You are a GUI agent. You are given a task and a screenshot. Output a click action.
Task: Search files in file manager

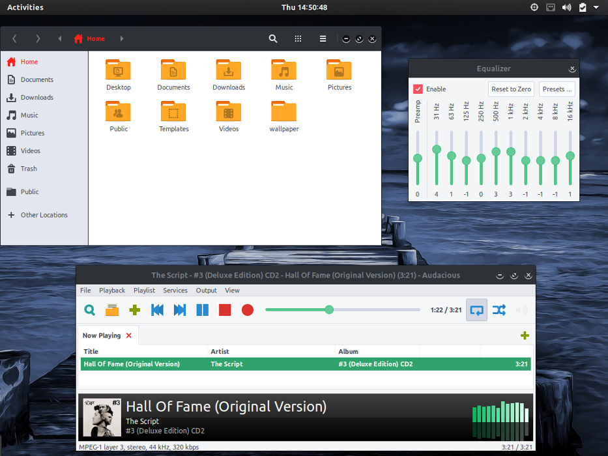pos(273,38)
